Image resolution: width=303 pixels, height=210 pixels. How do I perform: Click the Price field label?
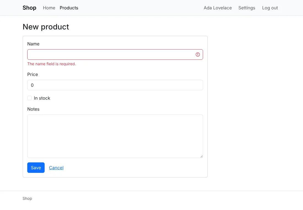point(33,74)
